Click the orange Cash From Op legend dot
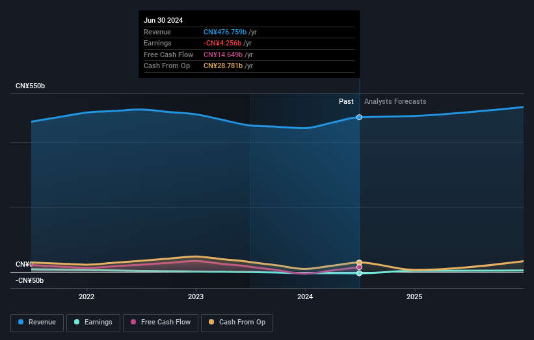The height and width of the screenshot is (340, 534). (211, 322)
